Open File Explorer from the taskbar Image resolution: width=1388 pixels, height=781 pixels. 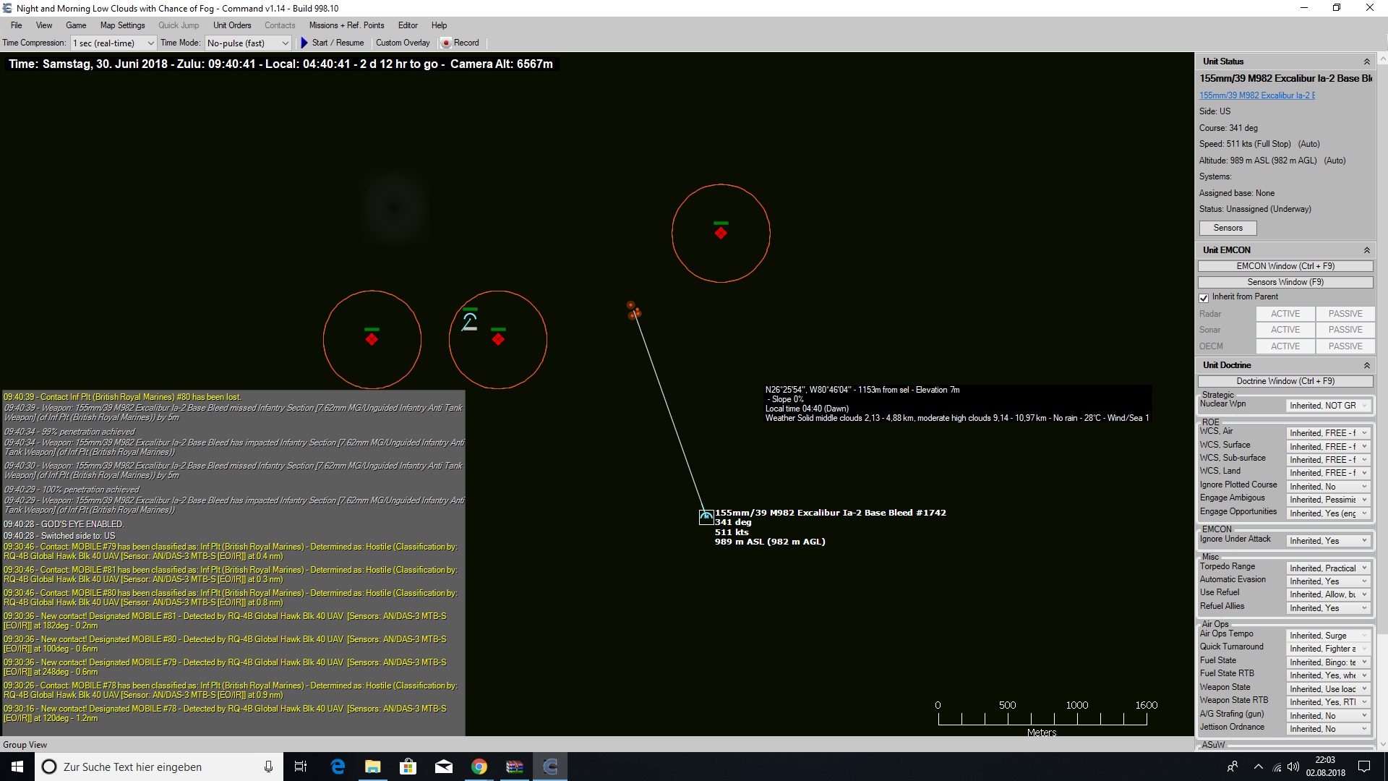[x=372, y=767]
